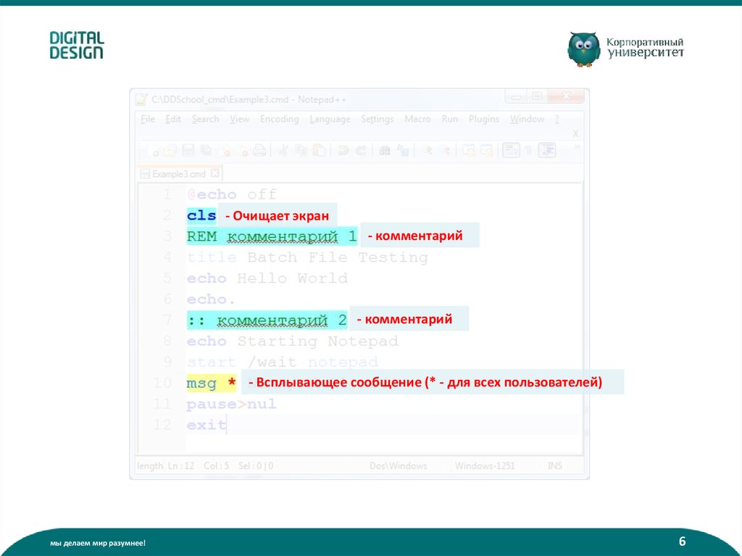Click the Dos\Windows status bar field
The height and width of the screenshot is (556, 742).
[x=398, y=466]
